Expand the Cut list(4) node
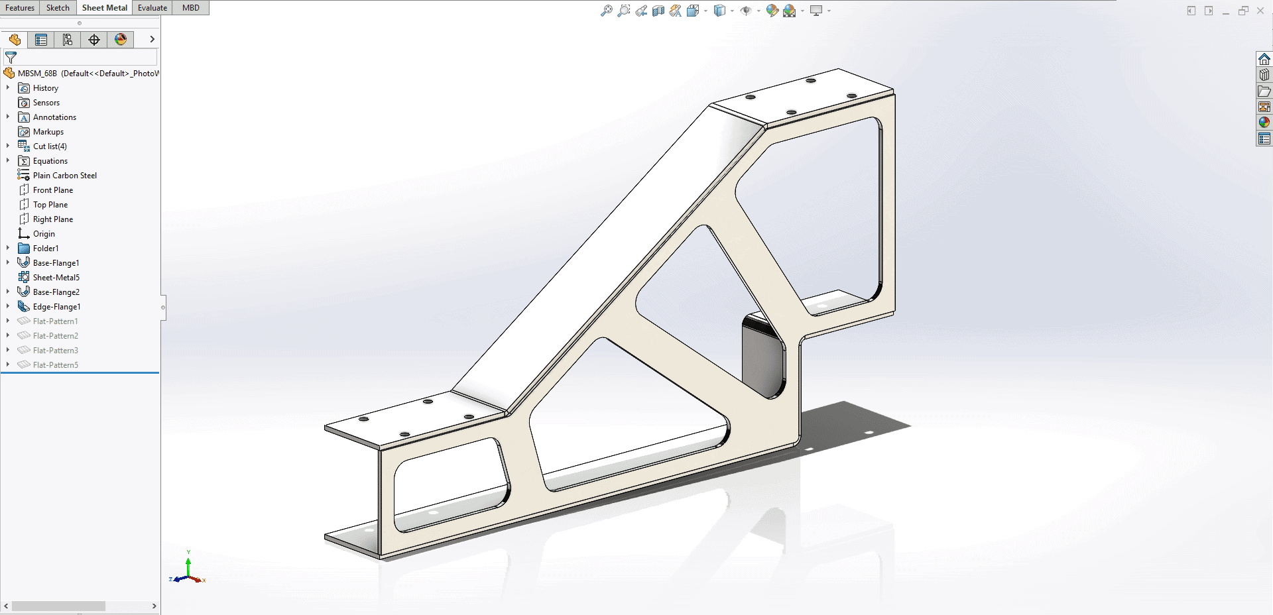This screenshot has height=615, width=1273. point(8,146)
